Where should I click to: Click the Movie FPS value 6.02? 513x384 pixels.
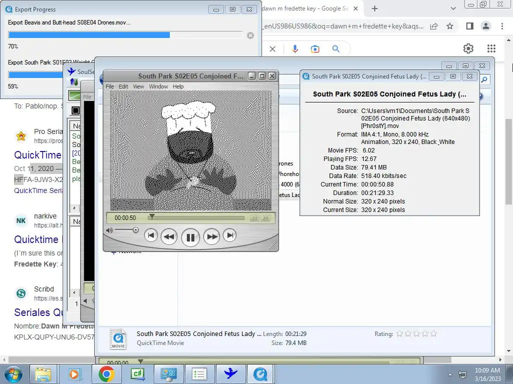368,150
